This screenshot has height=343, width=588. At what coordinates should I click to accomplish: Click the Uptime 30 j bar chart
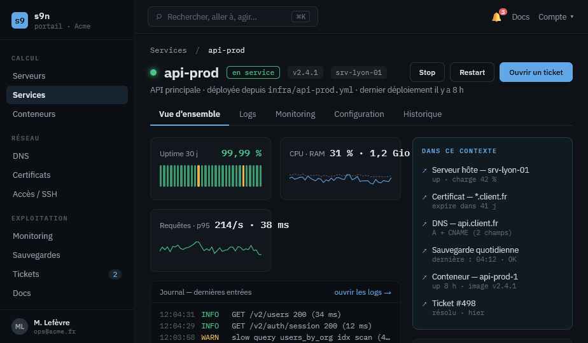pyautogui.click(x=211, y=176)
